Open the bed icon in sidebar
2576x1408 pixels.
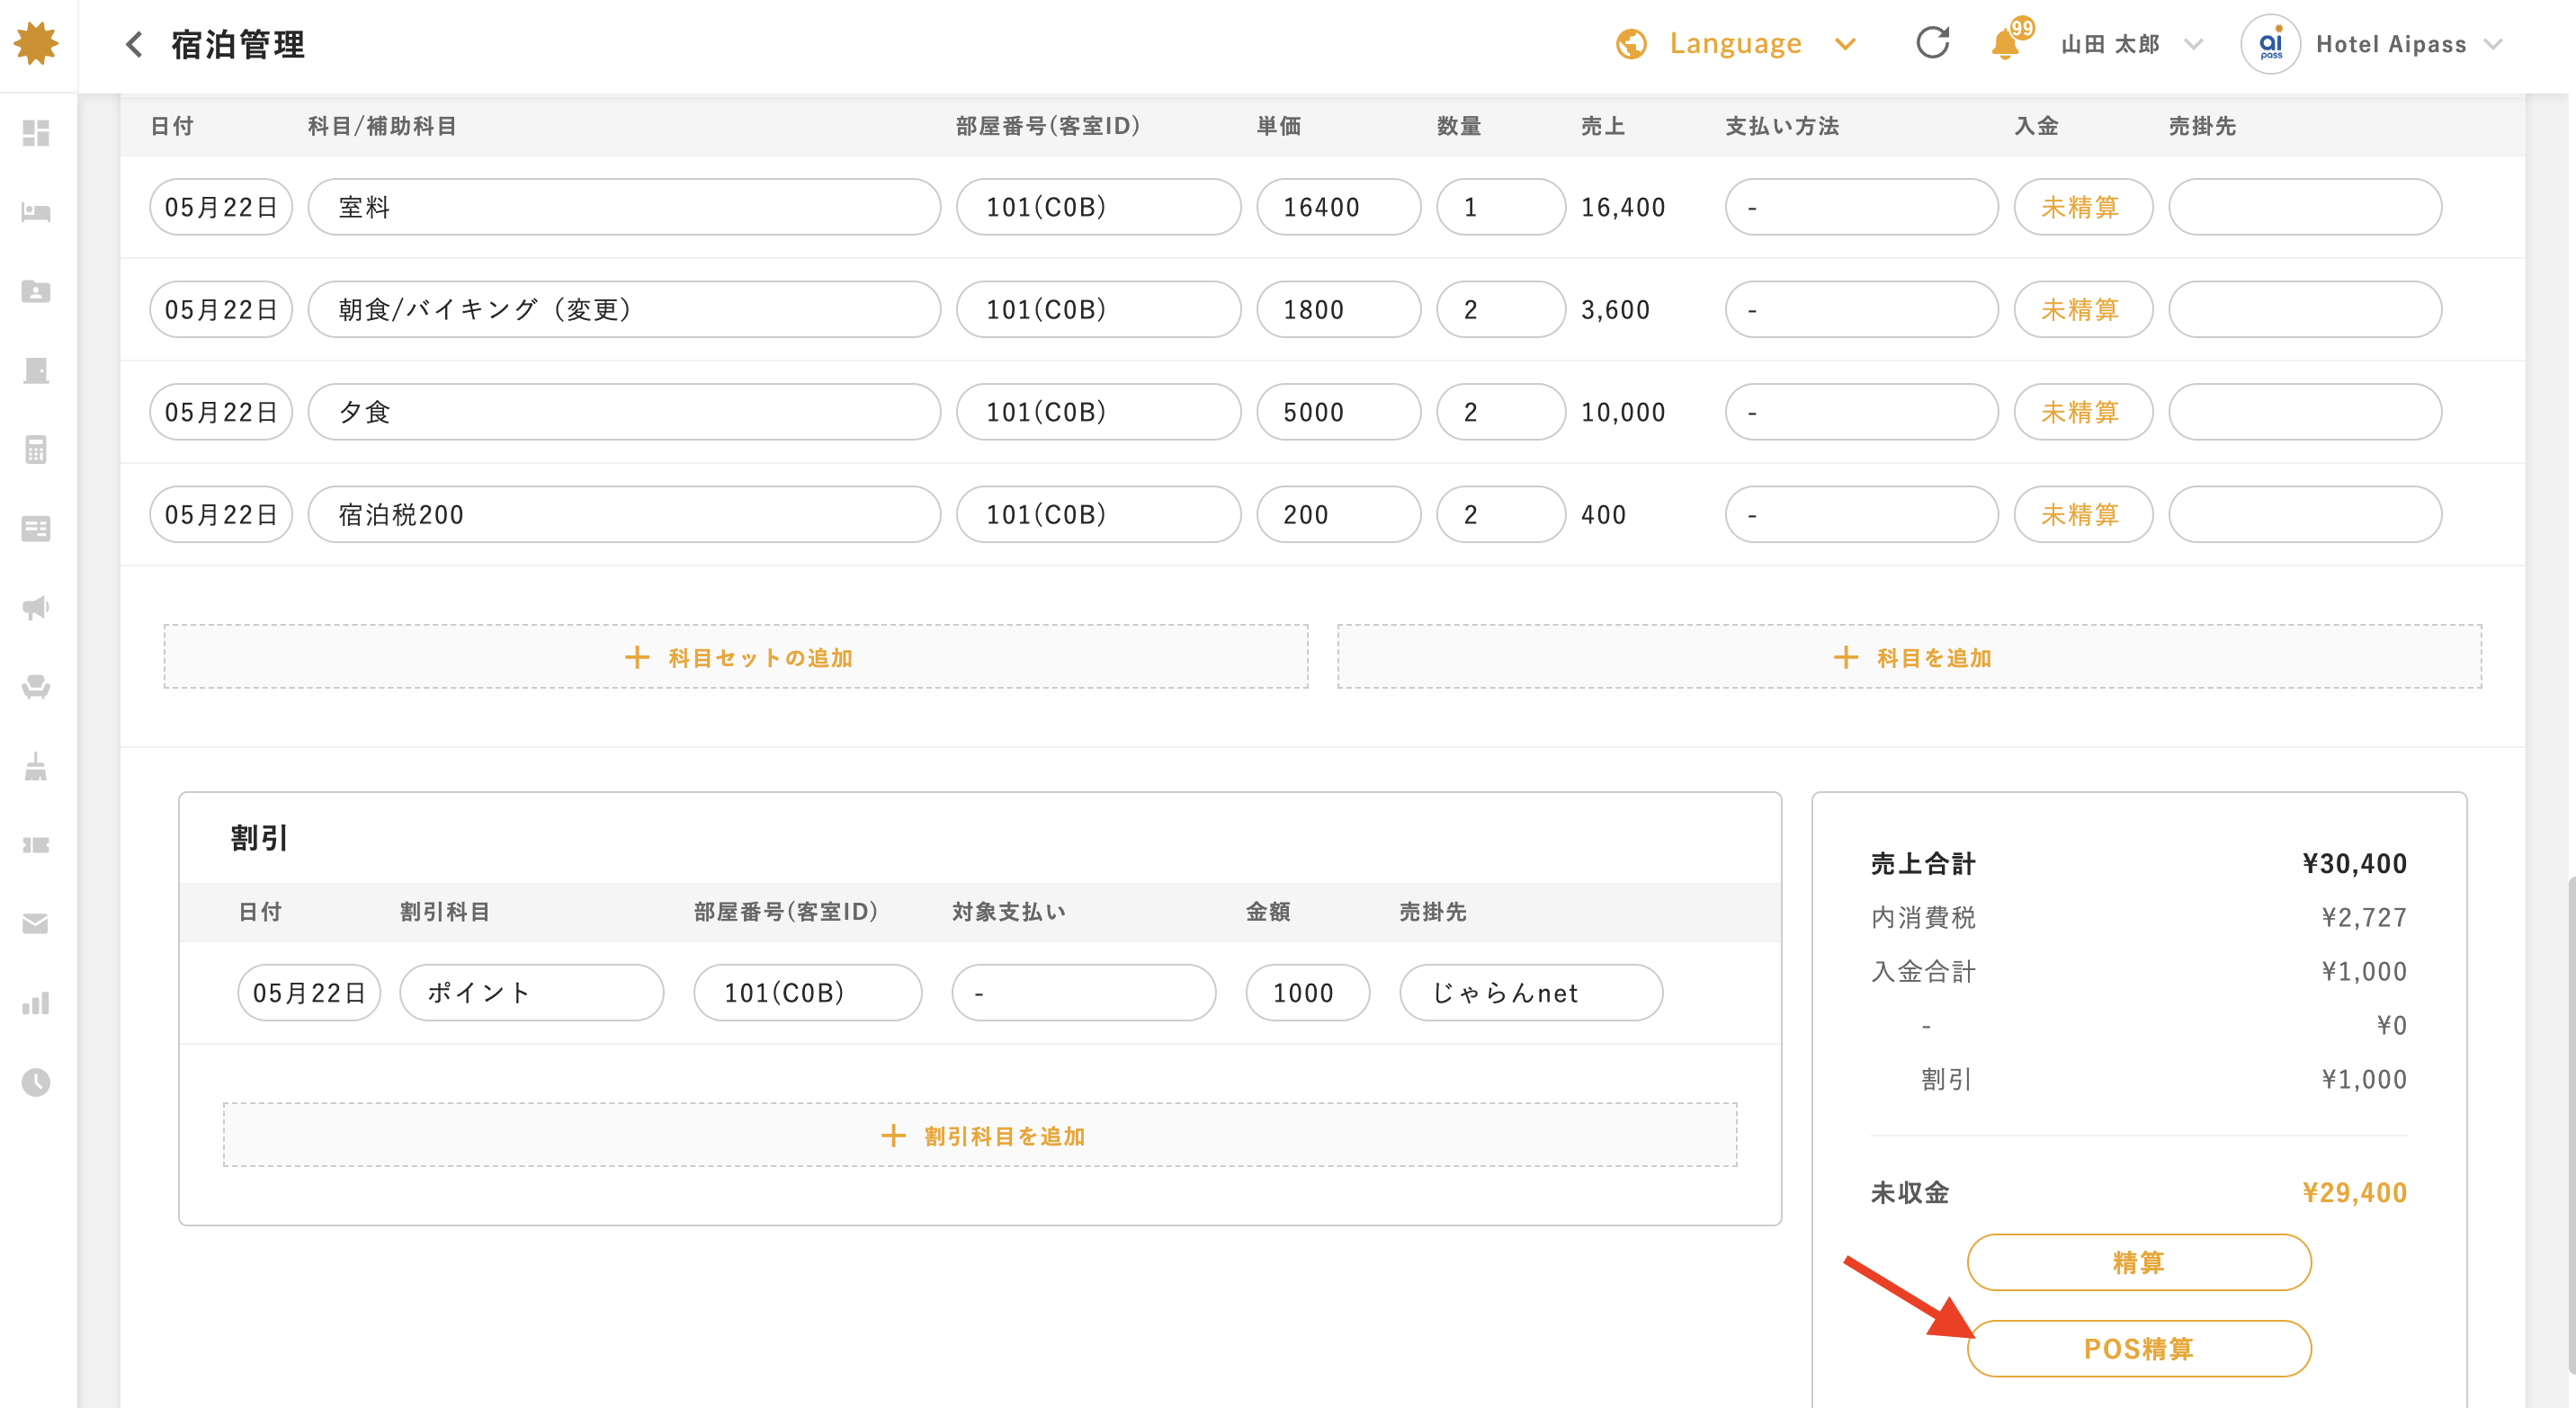36,212
